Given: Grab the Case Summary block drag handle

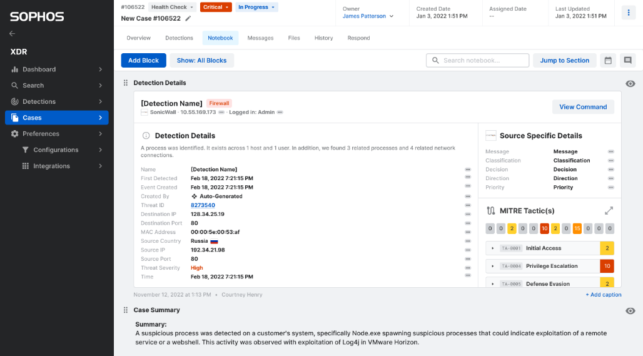Looking at the screenshot, I should (126, 310).
